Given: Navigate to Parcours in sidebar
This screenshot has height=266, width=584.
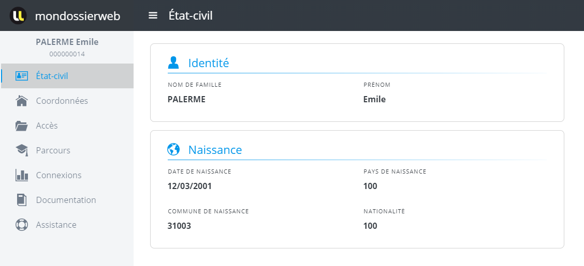Looking at the screenshot, I should pyautogui.click(x=53, y=150).
